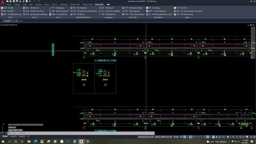Select the ATK Tạo bảng thống kê lanh tô tool
The width and height of the screenshot is (256, 144).
click(188, 11)
